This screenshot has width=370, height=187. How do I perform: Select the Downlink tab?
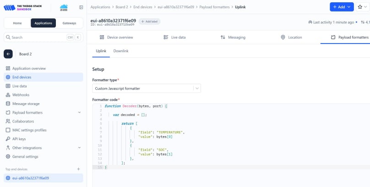[x=121, y=51]
